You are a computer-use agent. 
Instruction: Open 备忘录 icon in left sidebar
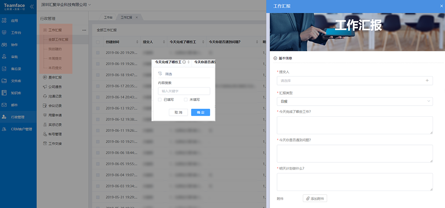pos(4,69)
